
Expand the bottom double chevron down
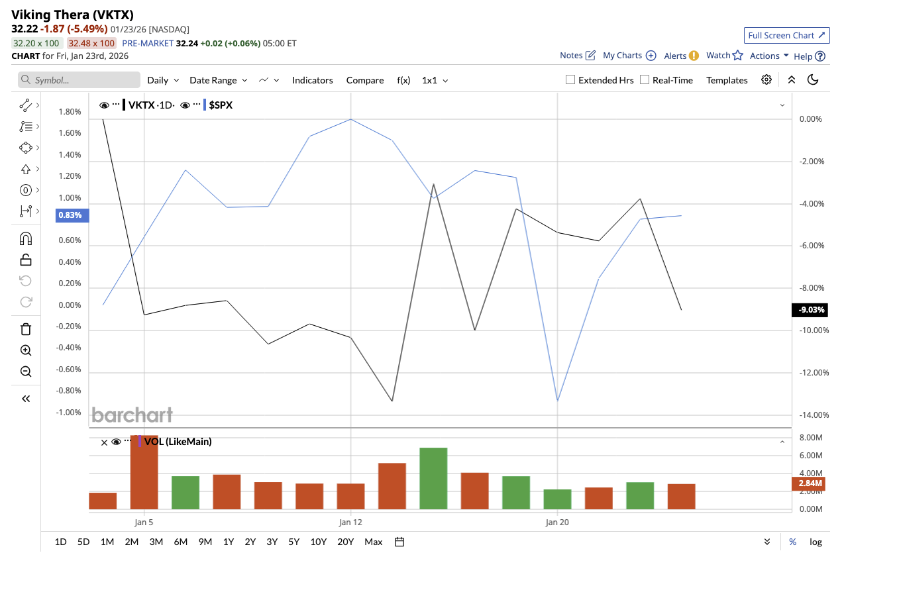(x=767, y=542)
